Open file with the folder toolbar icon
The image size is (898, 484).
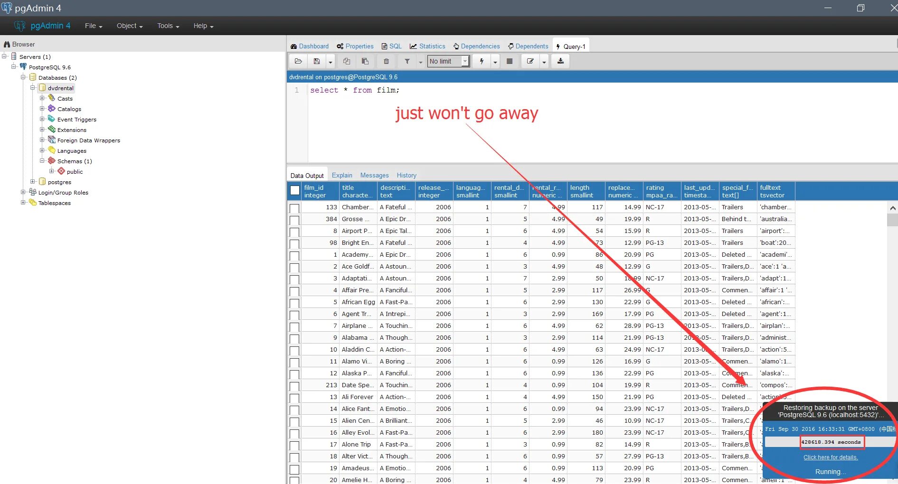pyautogui.click(x=298, y=61)
